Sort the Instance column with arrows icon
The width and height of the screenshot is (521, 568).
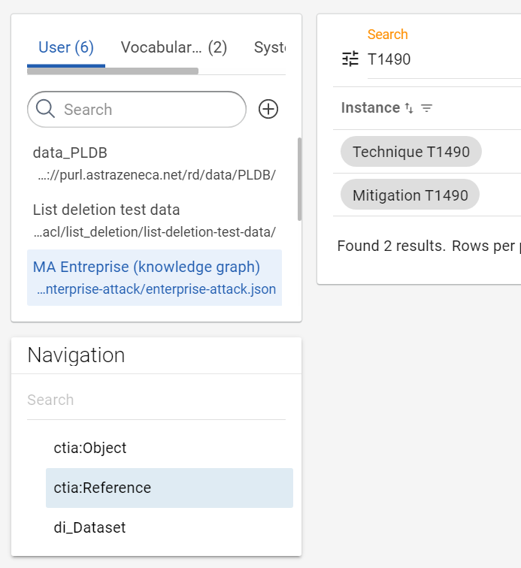[x=409, y=108]
